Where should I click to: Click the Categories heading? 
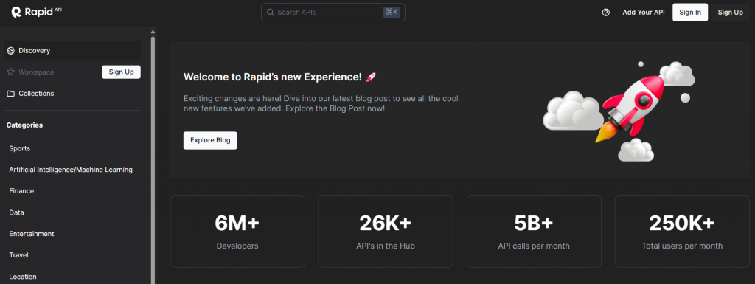[x=24, y=125]
